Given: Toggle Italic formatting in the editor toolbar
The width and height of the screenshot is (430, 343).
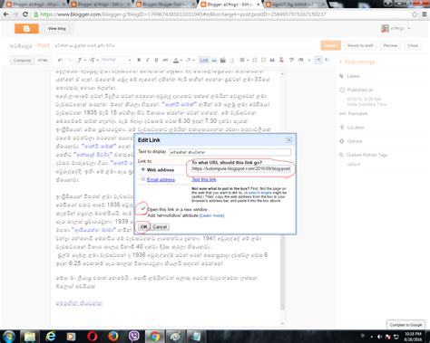Looking at the screenshot, I should (x=148, y=60).
